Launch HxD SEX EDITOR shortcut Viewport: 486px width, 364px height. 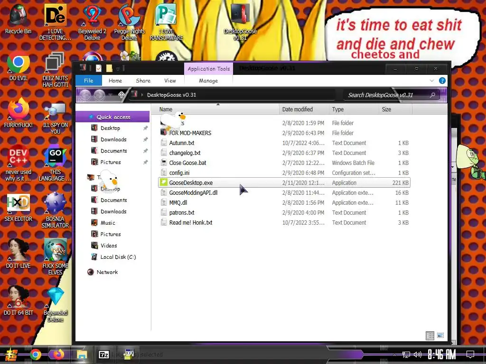point(18,208)
